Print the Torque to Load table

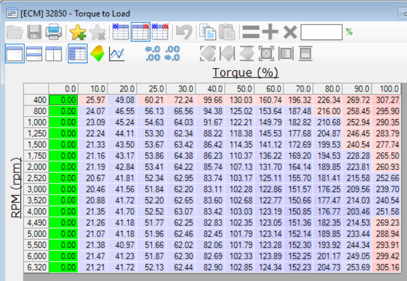pyautogui.click(x=54, y=32)
